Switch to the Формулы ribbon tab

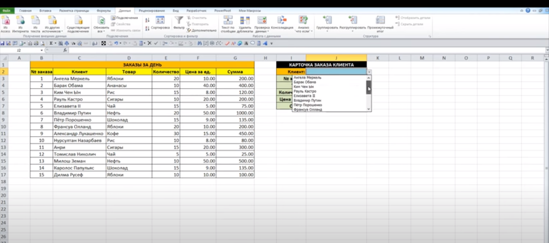(x=104, y=10)
